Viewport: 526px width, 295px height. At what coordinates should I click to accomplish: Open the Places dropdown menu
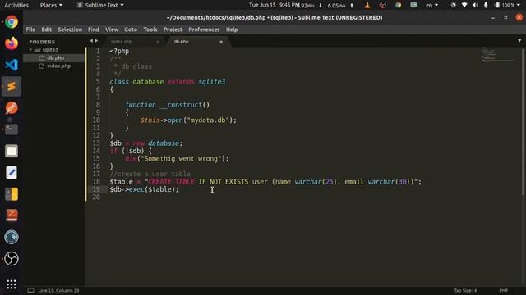[51, 5]
